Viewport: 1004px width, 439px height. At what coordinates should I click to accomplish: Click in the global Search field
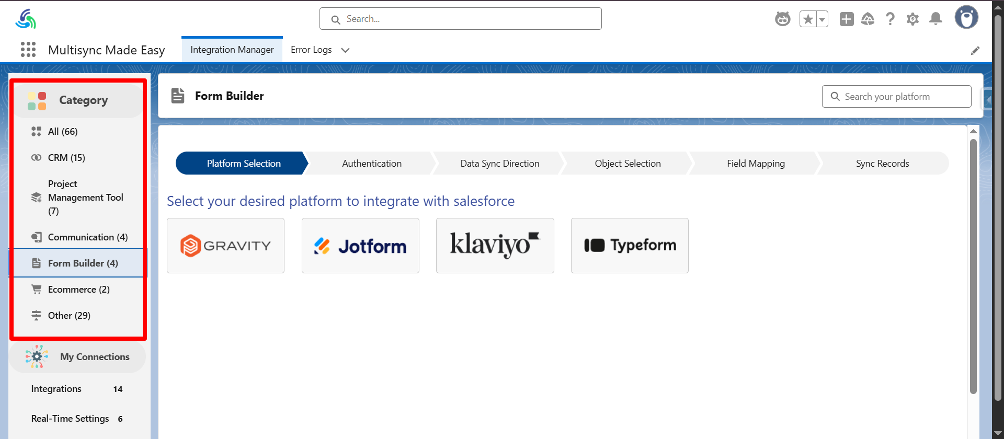461,19
